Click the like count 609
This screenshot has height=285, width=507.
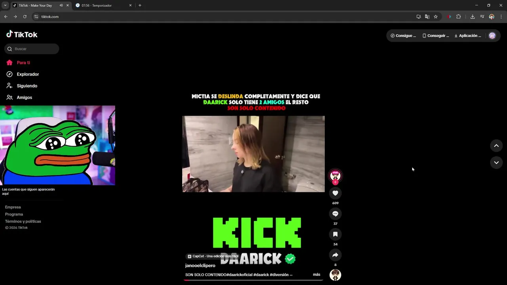tap(335, 203)
